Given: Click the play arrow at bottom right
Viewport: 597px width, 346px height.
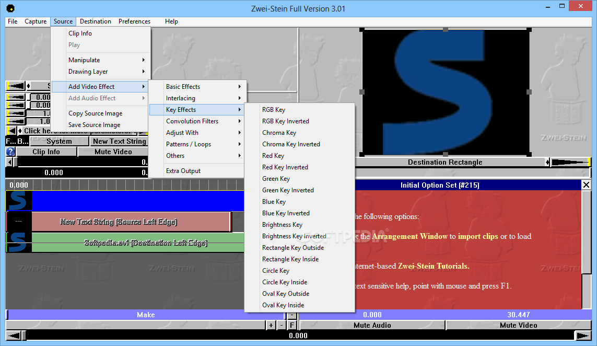Looking at the screenshot, I should pos(583,336).
